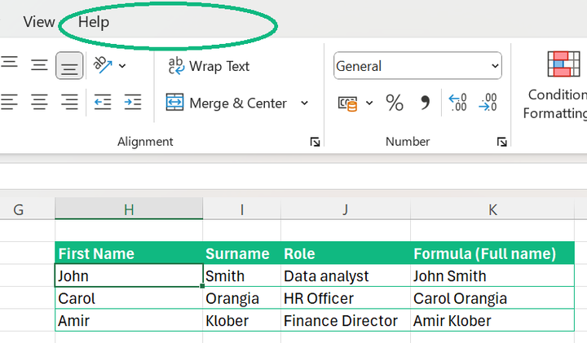
Task: Open Conditional Formatting menu
Action: point(555,86)
